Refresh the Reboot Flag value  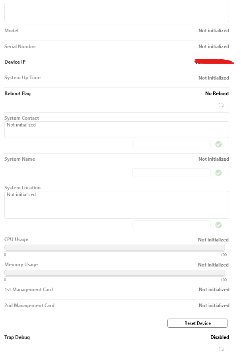pos(221,105)
